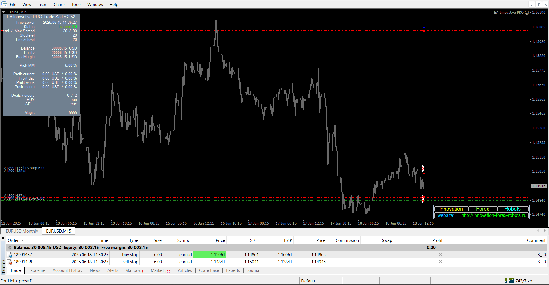549x285 pixels.
Task: Click the buy stop order 18991437 icon
Action: pyautogui.click(x=9, y=255)
